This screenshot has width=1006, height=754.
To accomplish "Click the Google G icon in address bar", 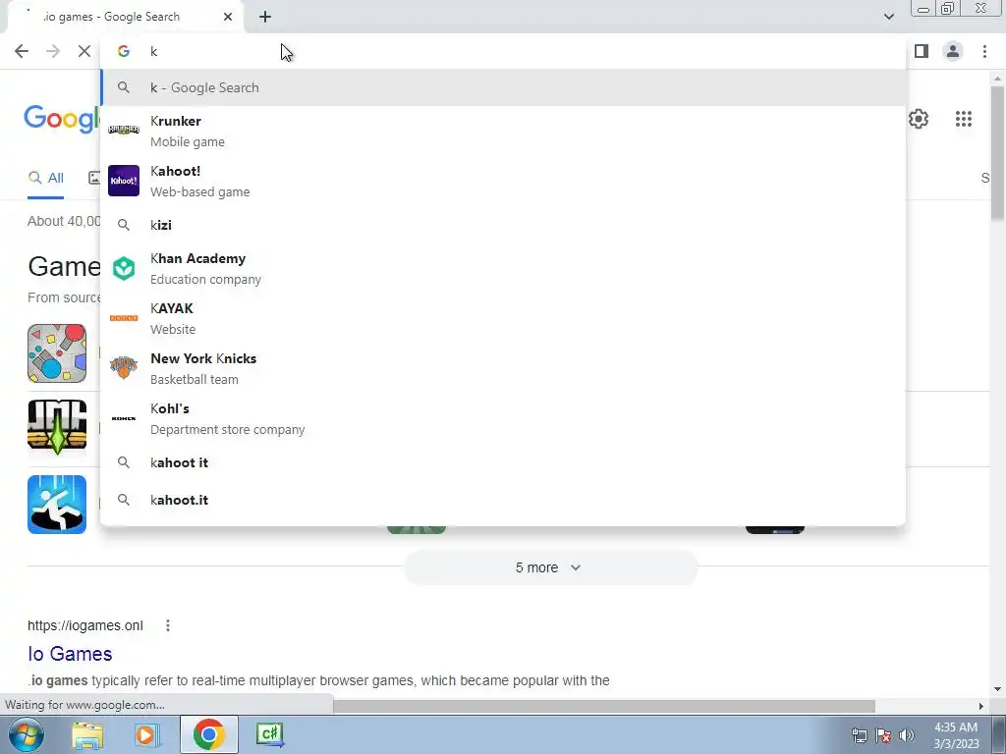I will point(124,51).
